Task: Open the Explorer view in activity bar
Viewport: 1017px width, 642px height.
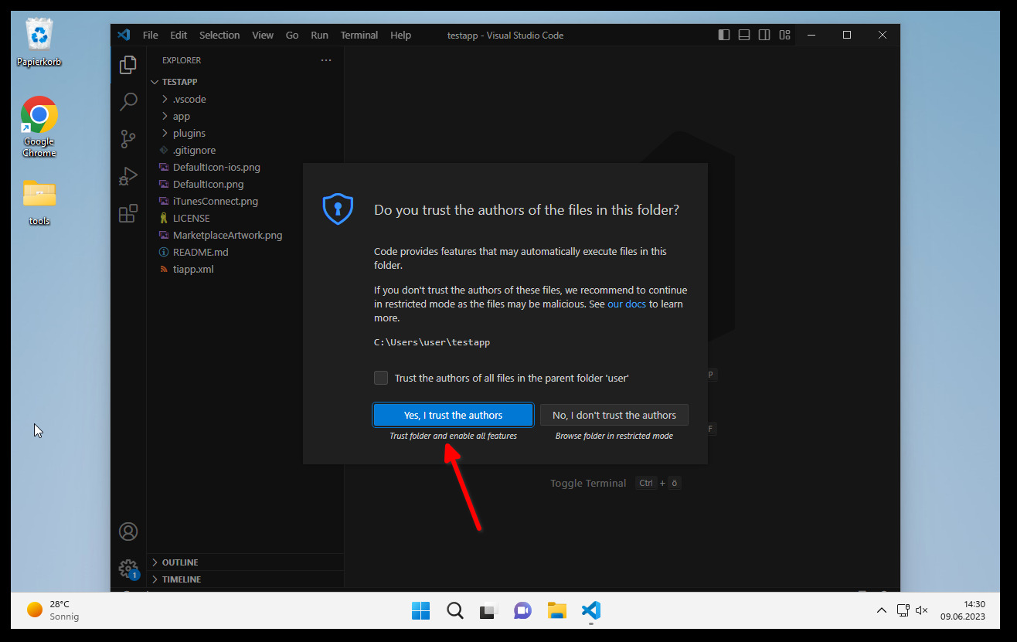Action: click(128, 66)
